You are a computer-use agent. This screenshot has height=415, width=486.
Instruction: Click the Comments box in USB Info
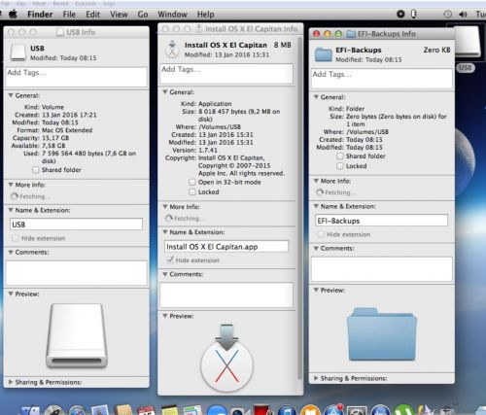[77, 273]
